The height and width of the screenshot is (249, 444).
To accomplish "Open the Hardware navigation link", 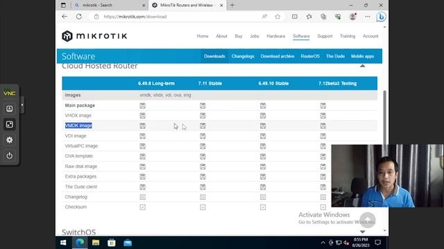I will 276,36.
